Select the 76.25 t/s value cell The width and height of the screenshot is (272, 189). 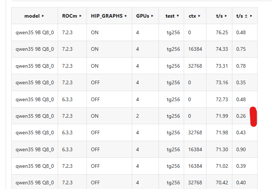[x=219, y=33]
